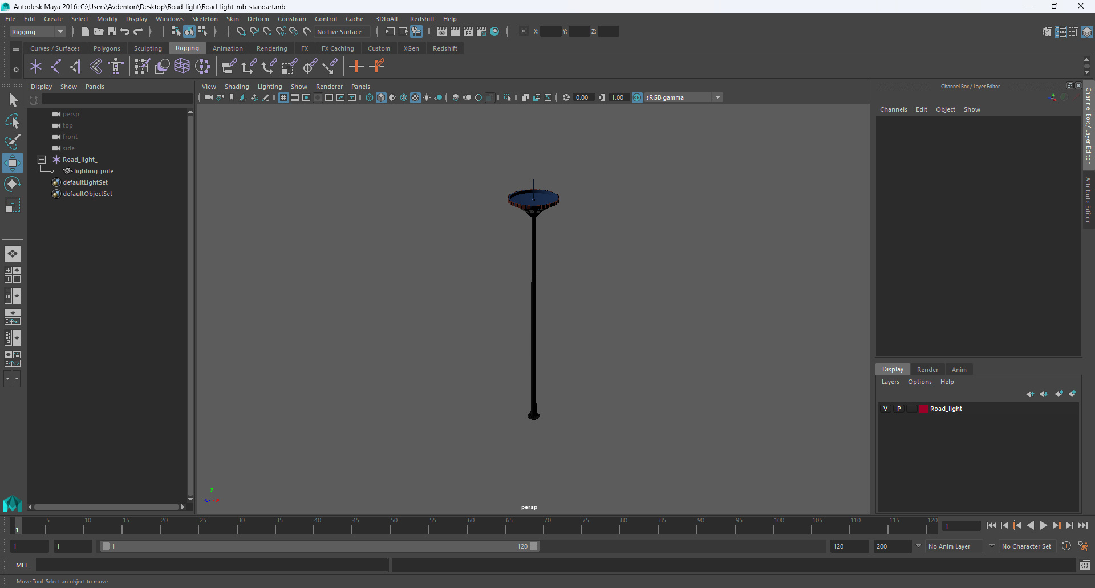This screenshot has width=1095, height=588.
Task: Switch to the Polygons shelf tab
Action: [107, 48]
